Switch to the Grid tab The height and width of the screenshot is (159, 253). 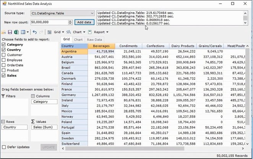click(x=66, y=39)
